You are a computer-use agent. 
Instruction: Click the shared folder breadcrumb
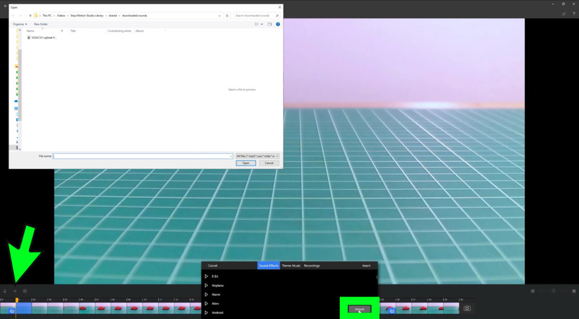pos(113,15)
